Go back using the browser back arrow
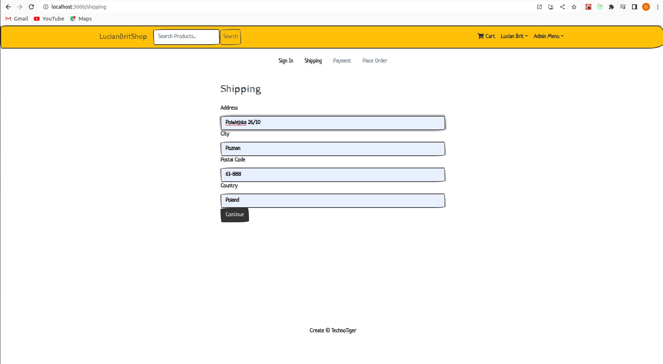 [8, 7]
